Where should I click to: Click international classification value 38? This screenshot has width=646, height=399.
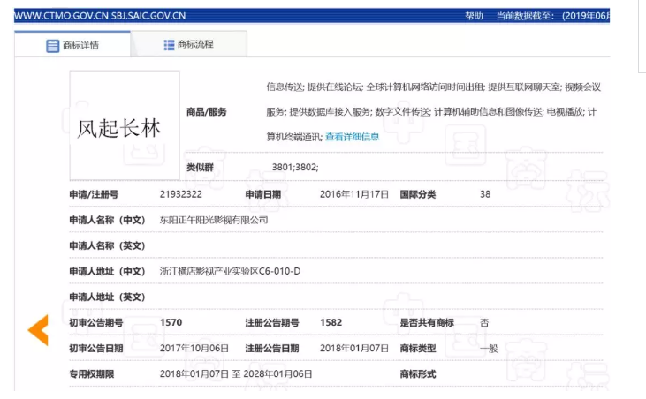tap(485, 194)
